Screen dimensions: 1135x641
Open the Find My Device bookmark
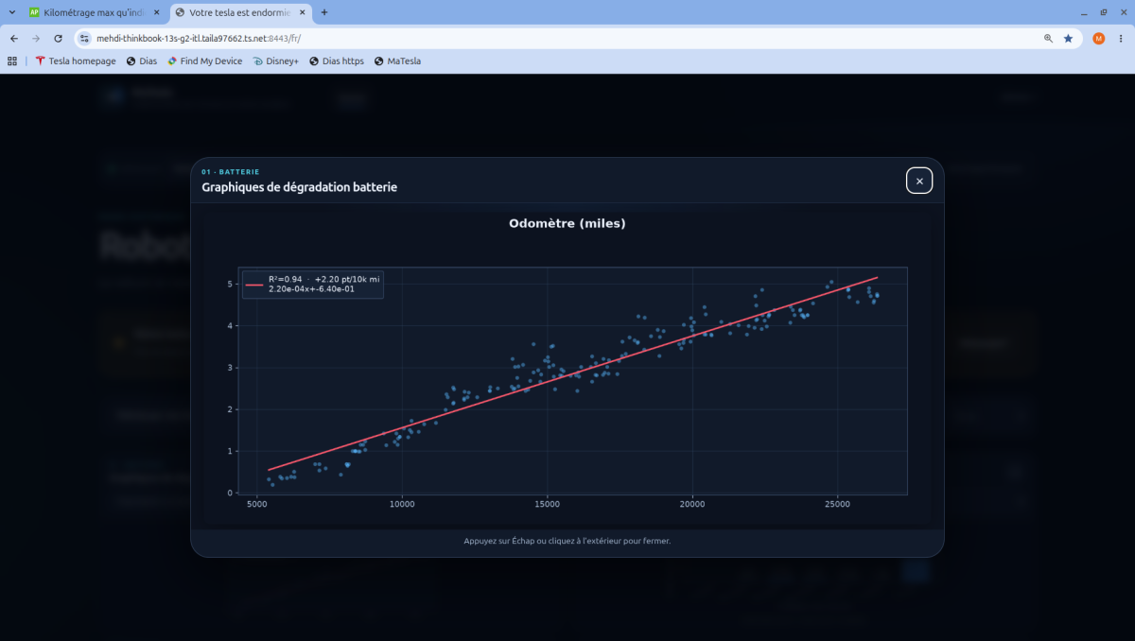204,61
